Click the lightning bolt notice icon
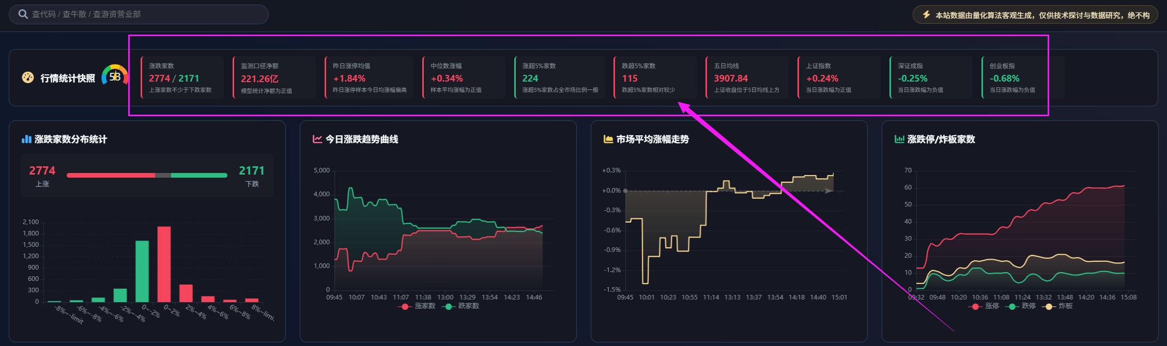Viewport: 1167px width, 346px height. [926, 14]
